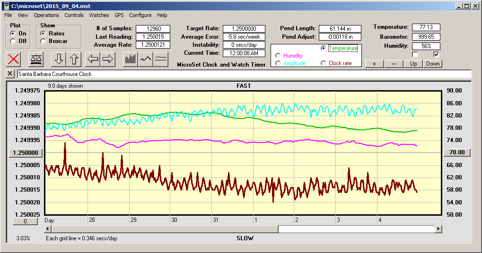482x253 pixels.
Task: Click the 'MicroSet Clock and Watch Timer' label
Action: 221,64
